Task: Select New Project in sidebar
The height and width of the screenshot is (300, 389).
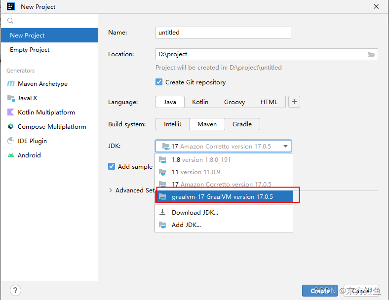Action: click(49, 35)
